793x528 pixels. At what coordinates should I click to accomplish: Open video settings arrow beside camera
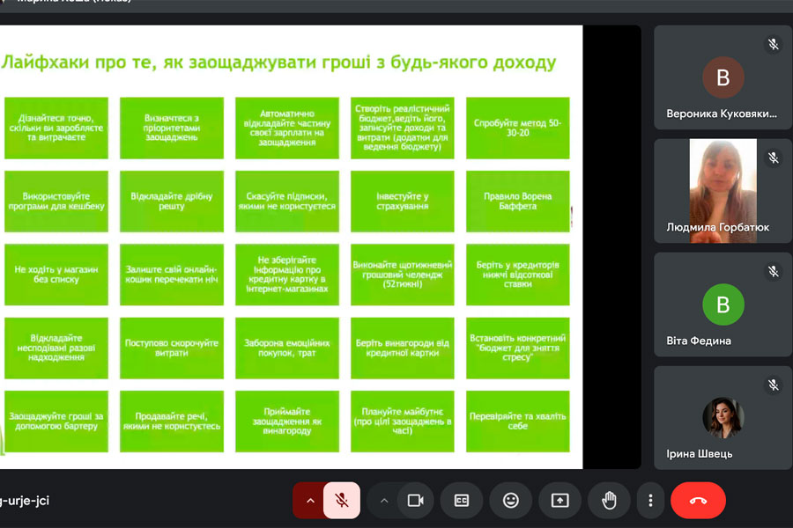click(x=384, y=501)
